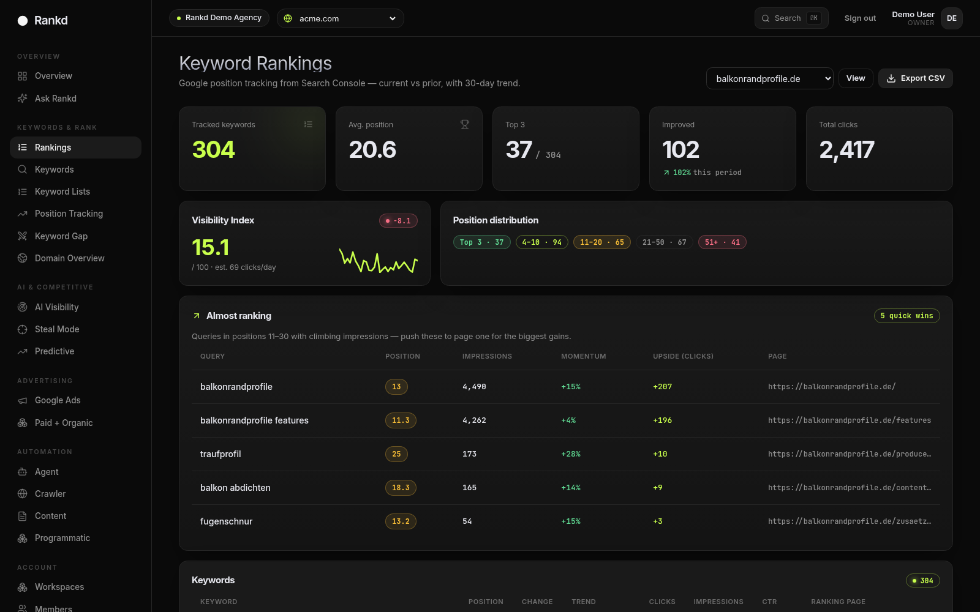Screen dimensions: 980x612
Task: Click the 4-10 · 94 distribution pill
Action: point(542,242)
